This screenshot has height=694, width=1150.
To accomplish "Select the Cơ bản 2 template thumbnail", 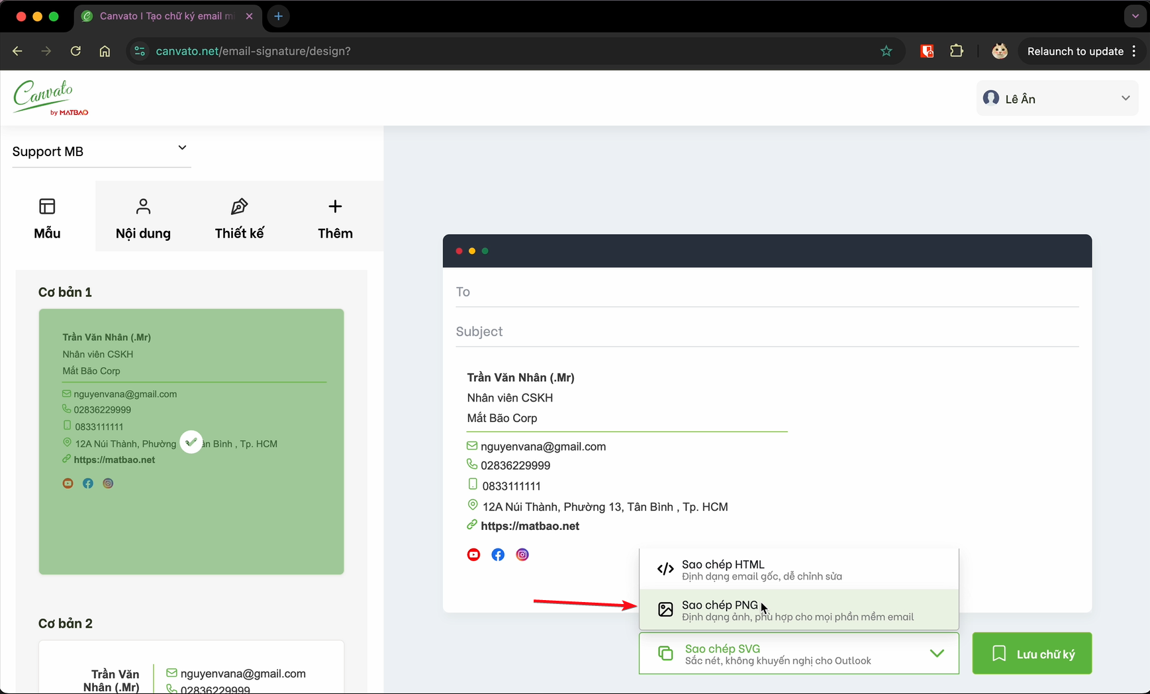I will click(x=191, y=668).
